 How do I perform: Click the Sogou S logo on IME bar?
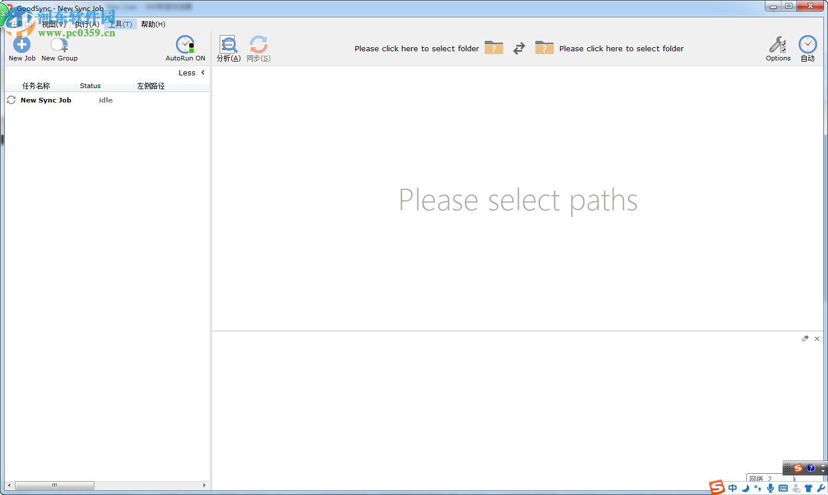pyautogui.click(x=717, y=488)
